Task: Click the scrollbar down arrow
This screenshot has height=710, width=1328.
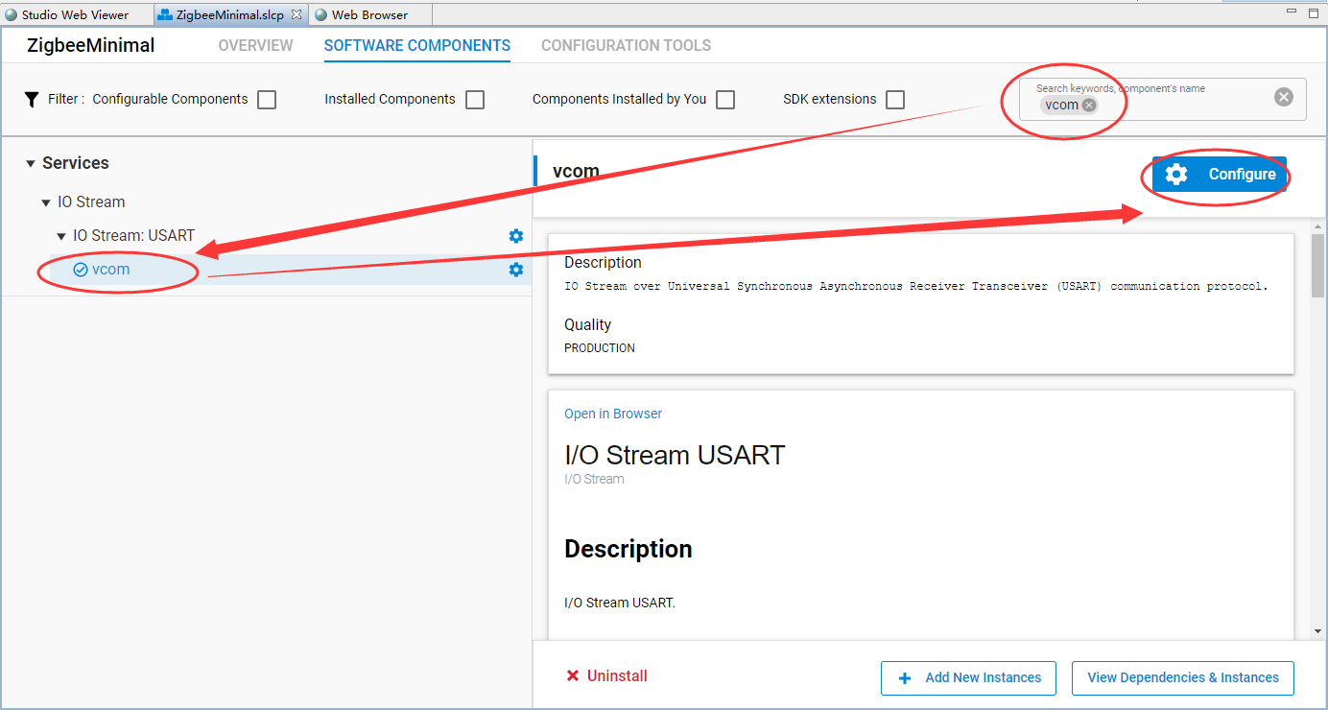Action: (1317, 630)
